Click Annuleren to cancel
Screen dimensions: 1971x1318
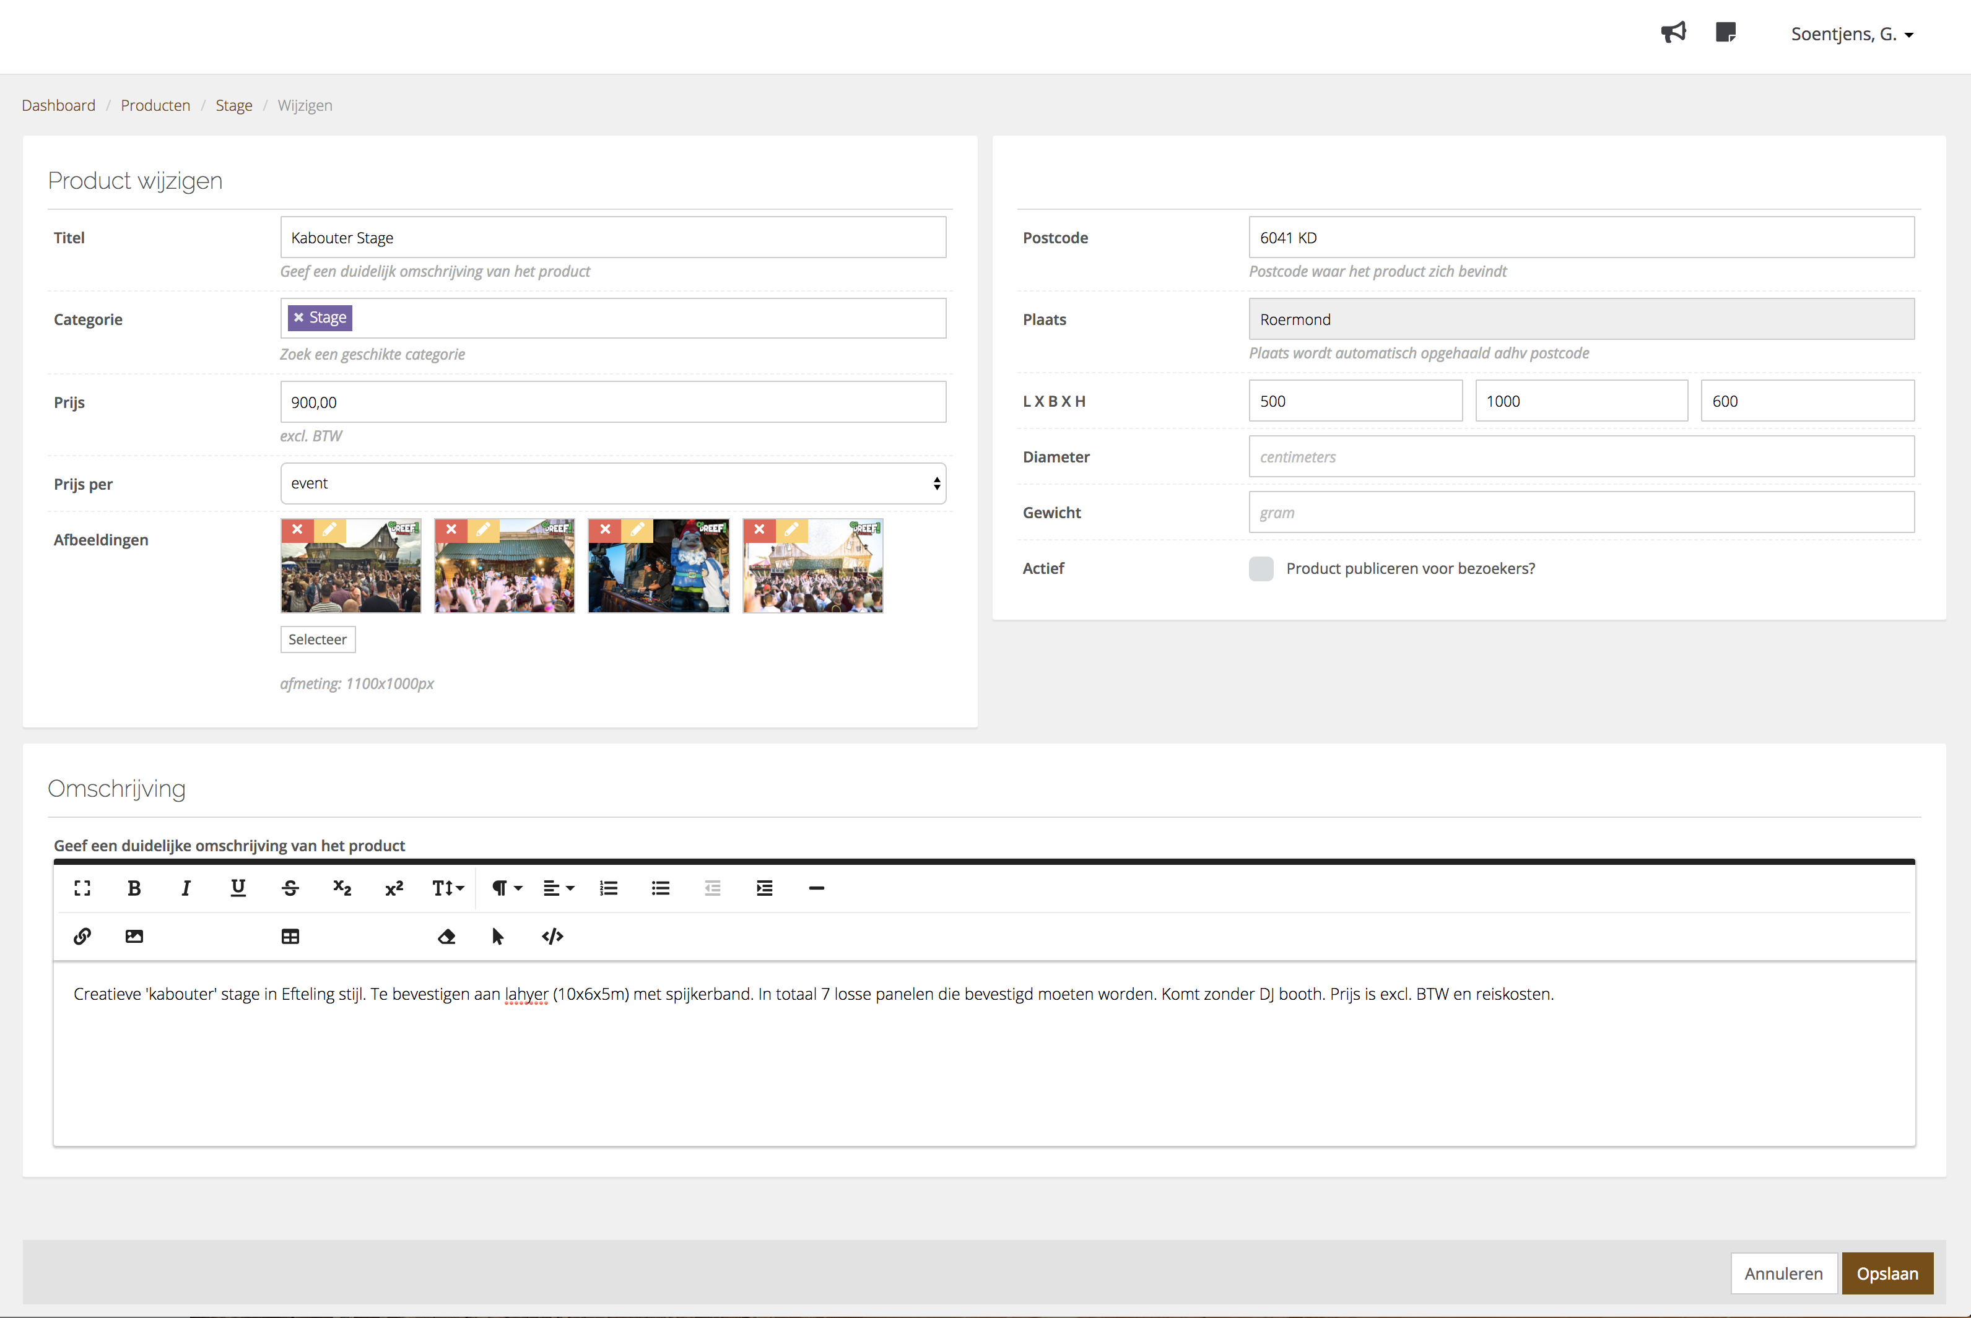click(x=1783, y=1273)
